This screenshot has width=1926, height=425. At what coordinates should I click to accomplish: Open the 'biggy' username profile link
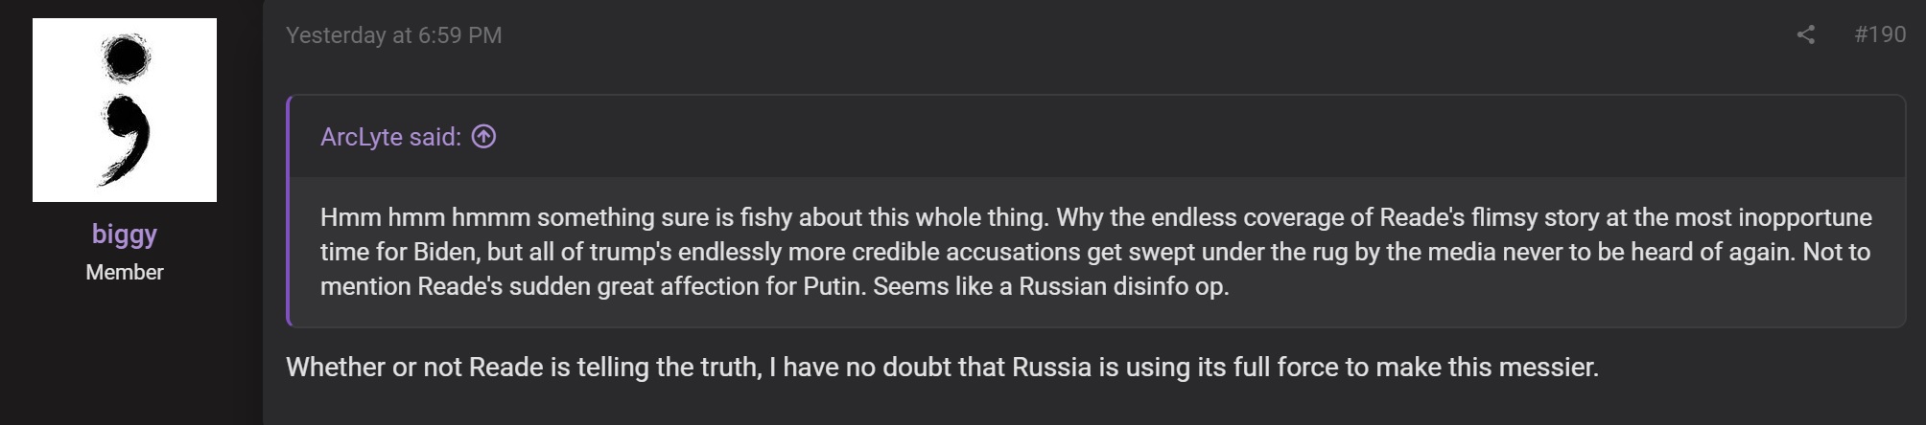(125, 234)
